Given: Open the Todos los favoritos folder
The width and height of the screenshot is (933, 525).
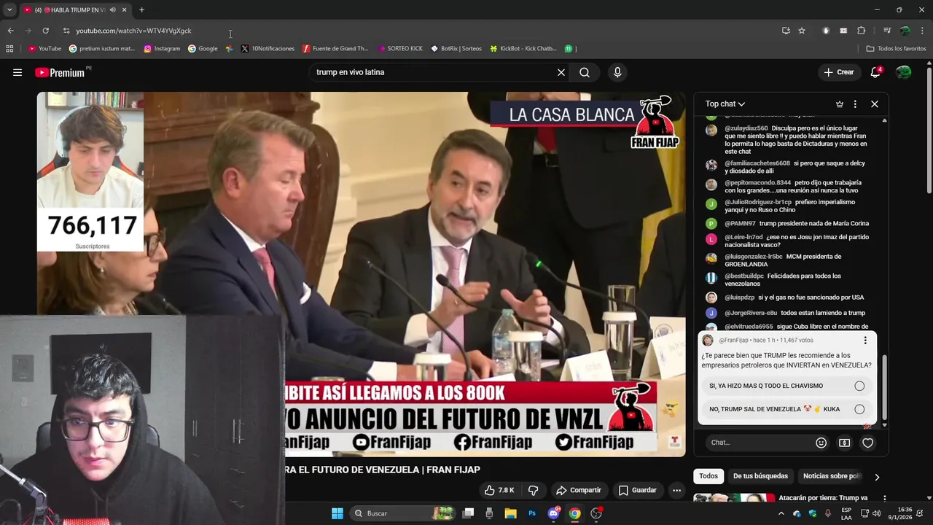Looking at the screenshot, I should (x=896, y=49).
